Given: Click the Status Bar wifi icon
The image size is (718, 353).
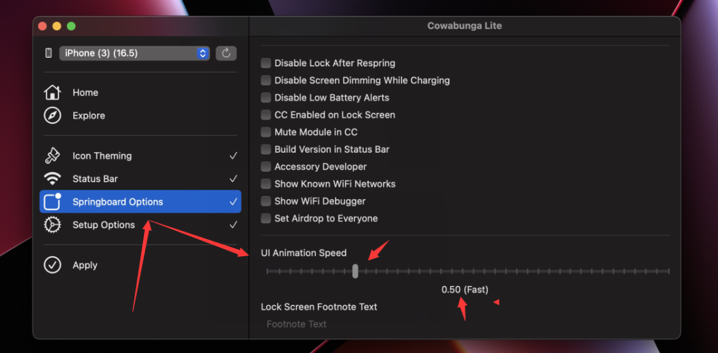Looking at the screenshot, I should [53, 178].
